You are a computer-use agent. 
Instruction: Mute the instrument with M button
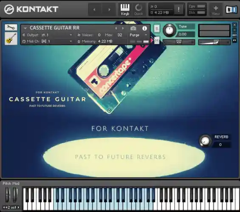157,40
